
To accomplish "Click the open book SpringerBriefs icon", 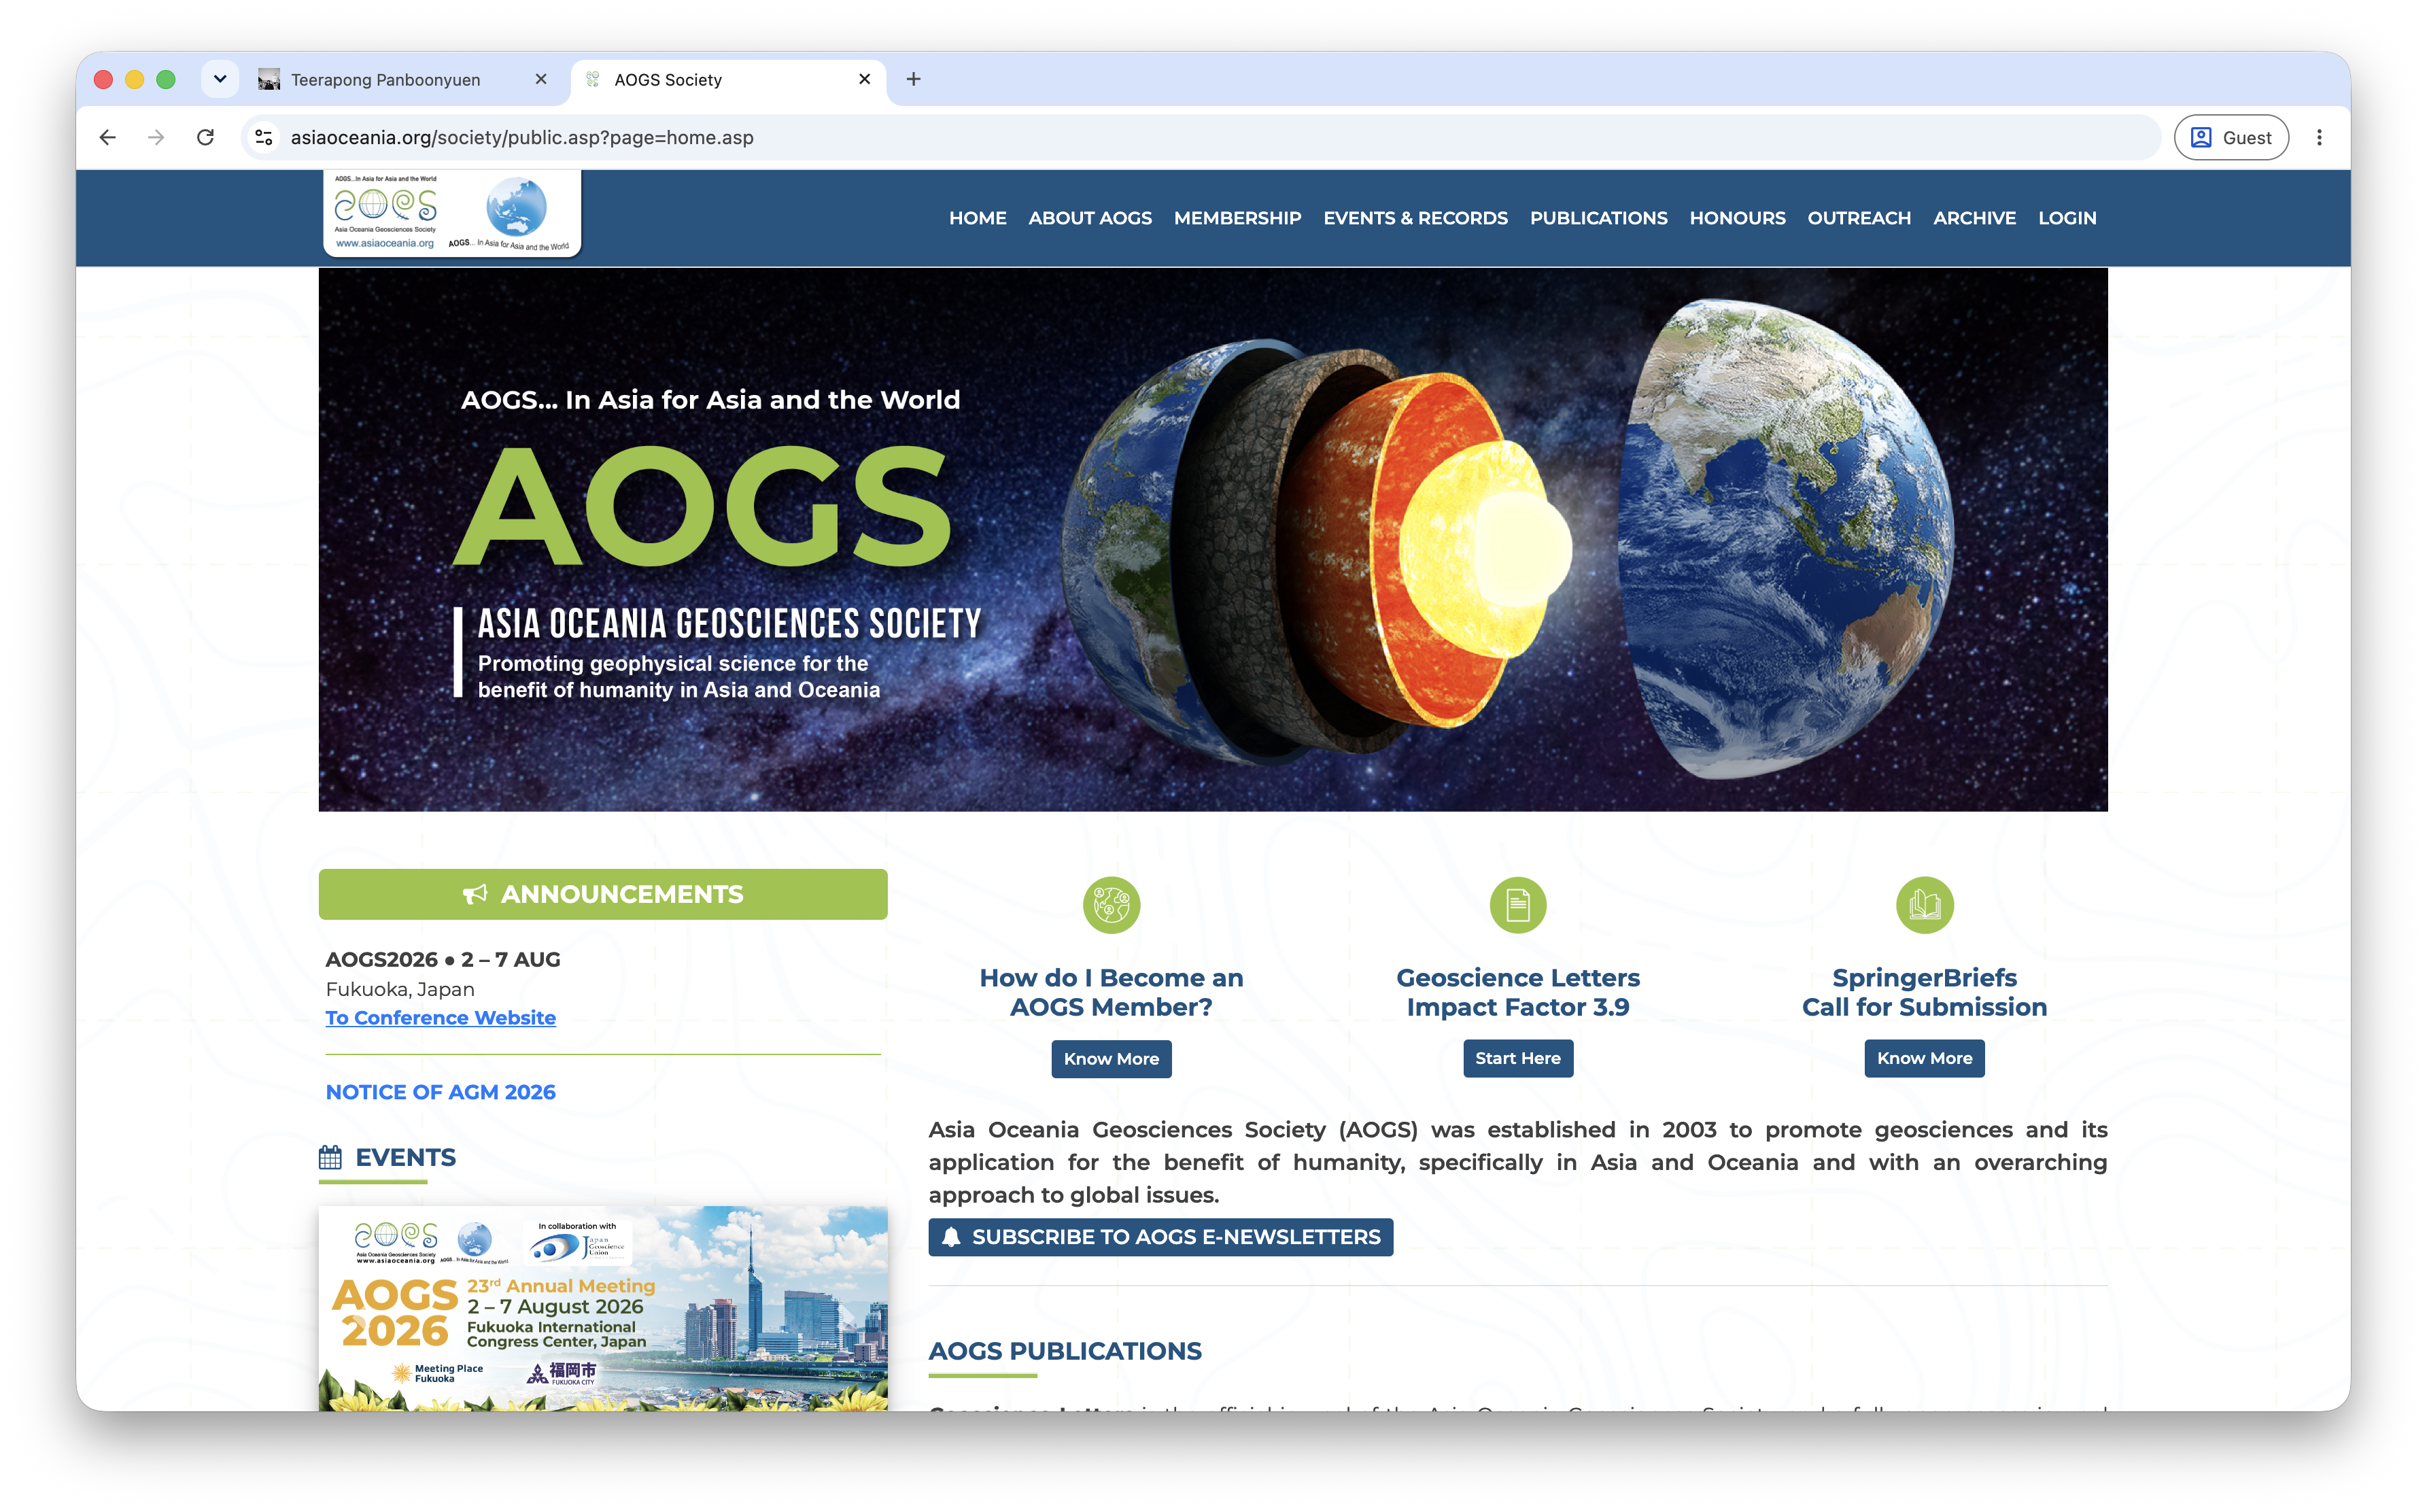I will [x=1924, y=905].
